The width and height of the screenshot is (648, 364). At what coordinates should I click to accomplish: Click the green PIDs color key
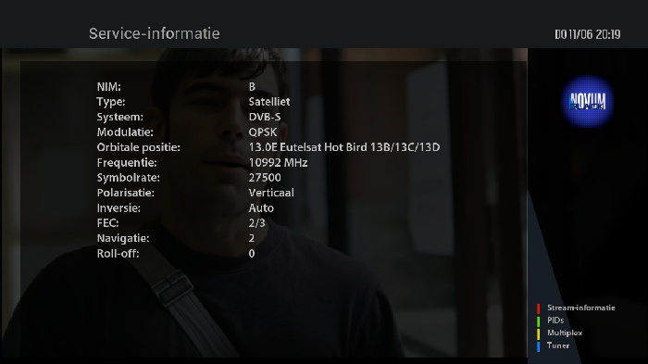click(x=538, y=320)
